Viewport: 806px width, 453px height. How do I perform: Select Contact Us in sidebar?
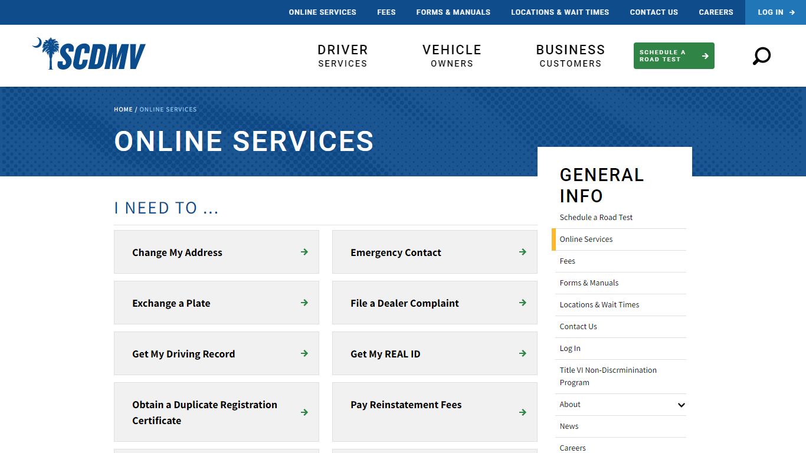click(578, 326)
